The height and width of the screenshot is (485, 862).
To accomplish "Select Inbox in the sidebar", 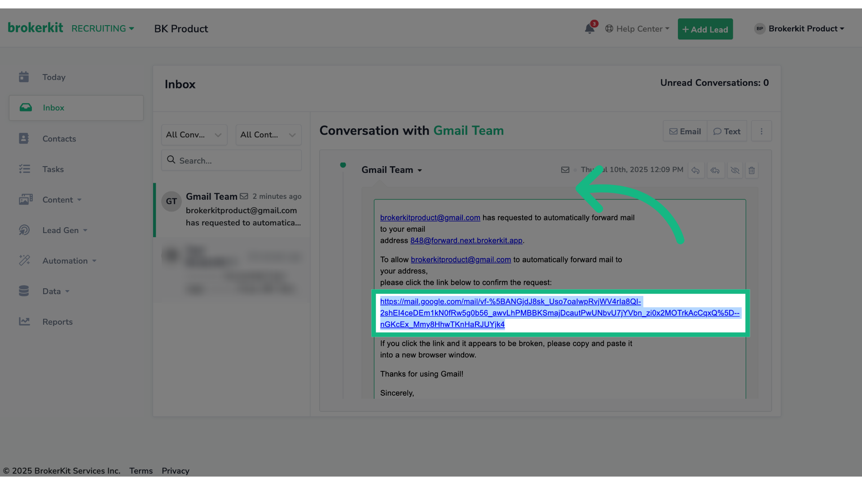I will 76,108.
